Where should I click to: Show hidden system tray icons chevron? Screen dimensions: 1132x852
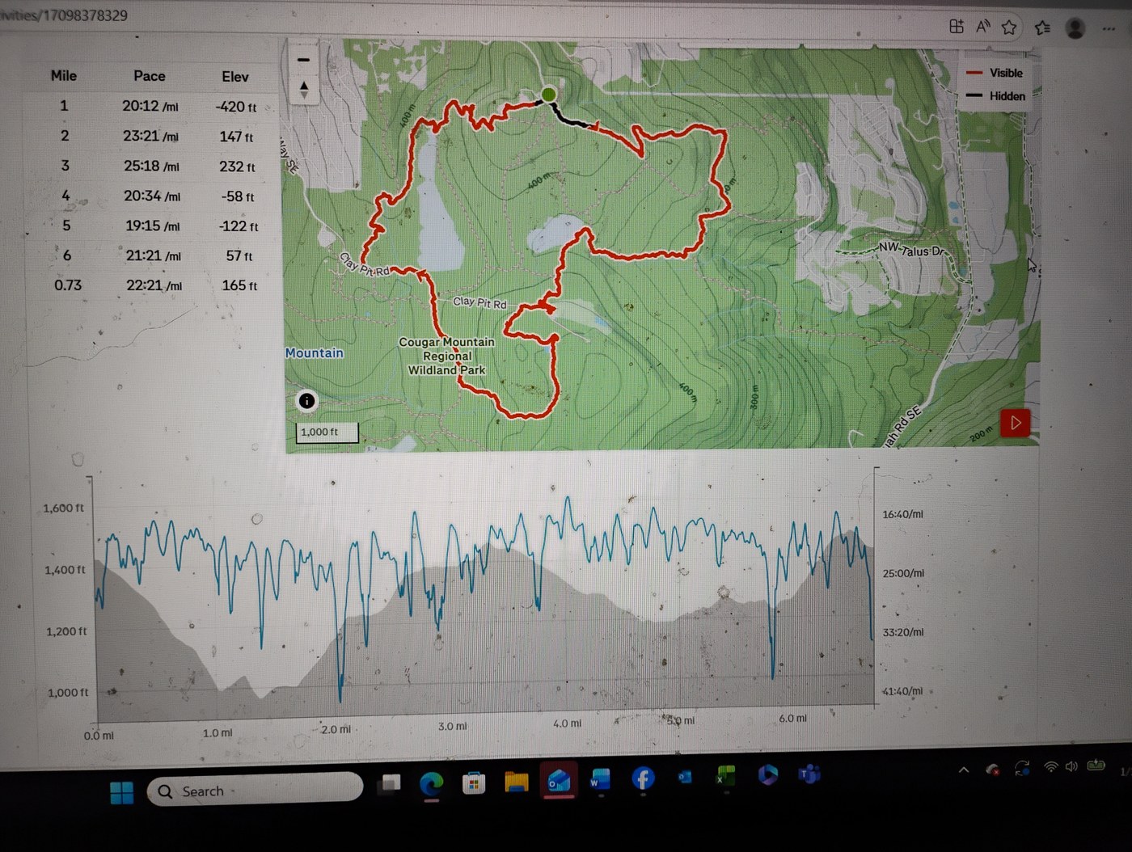964,770
